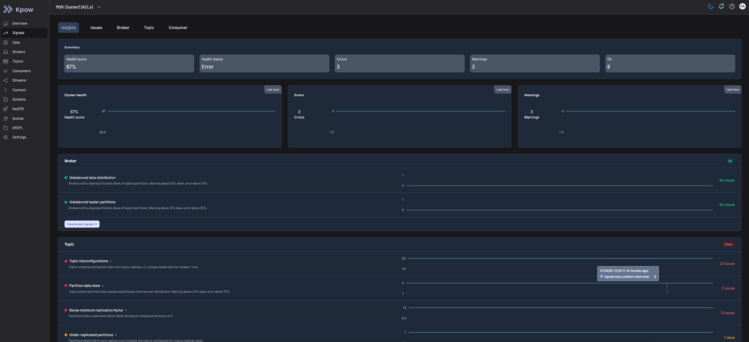Click the Schema file icon in sidebar

click(6, 99)
